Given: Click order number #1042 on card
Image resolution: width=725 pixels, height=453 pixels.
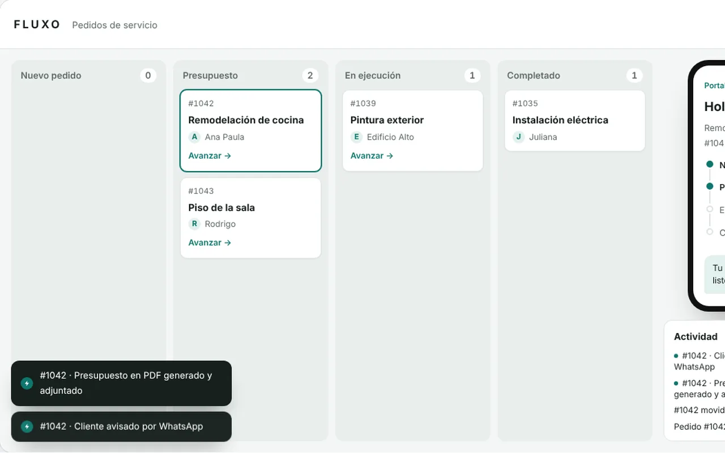Looking at the screenshot, I should (201, 104).
